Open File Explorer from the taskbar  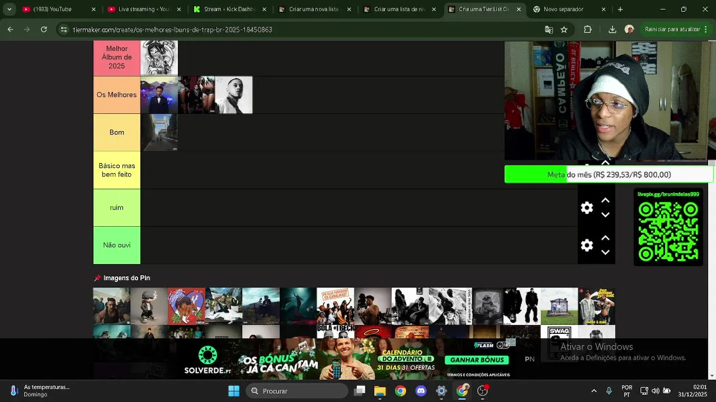(x=380, y=391)
